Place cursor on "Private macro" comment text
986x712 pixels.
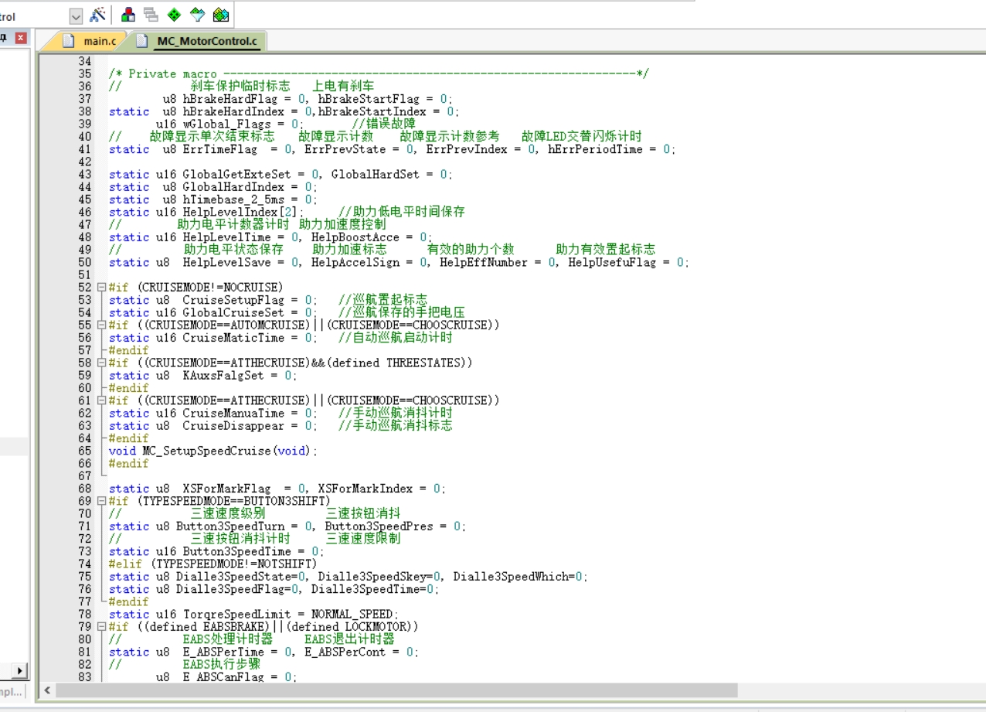(172, 73)
